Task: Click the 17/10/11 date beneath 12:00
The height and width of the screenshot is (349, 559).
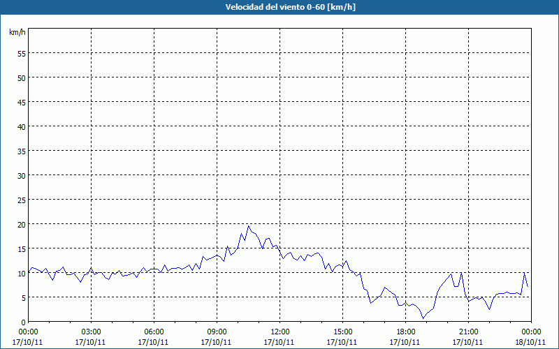Action: click(279, 342)
